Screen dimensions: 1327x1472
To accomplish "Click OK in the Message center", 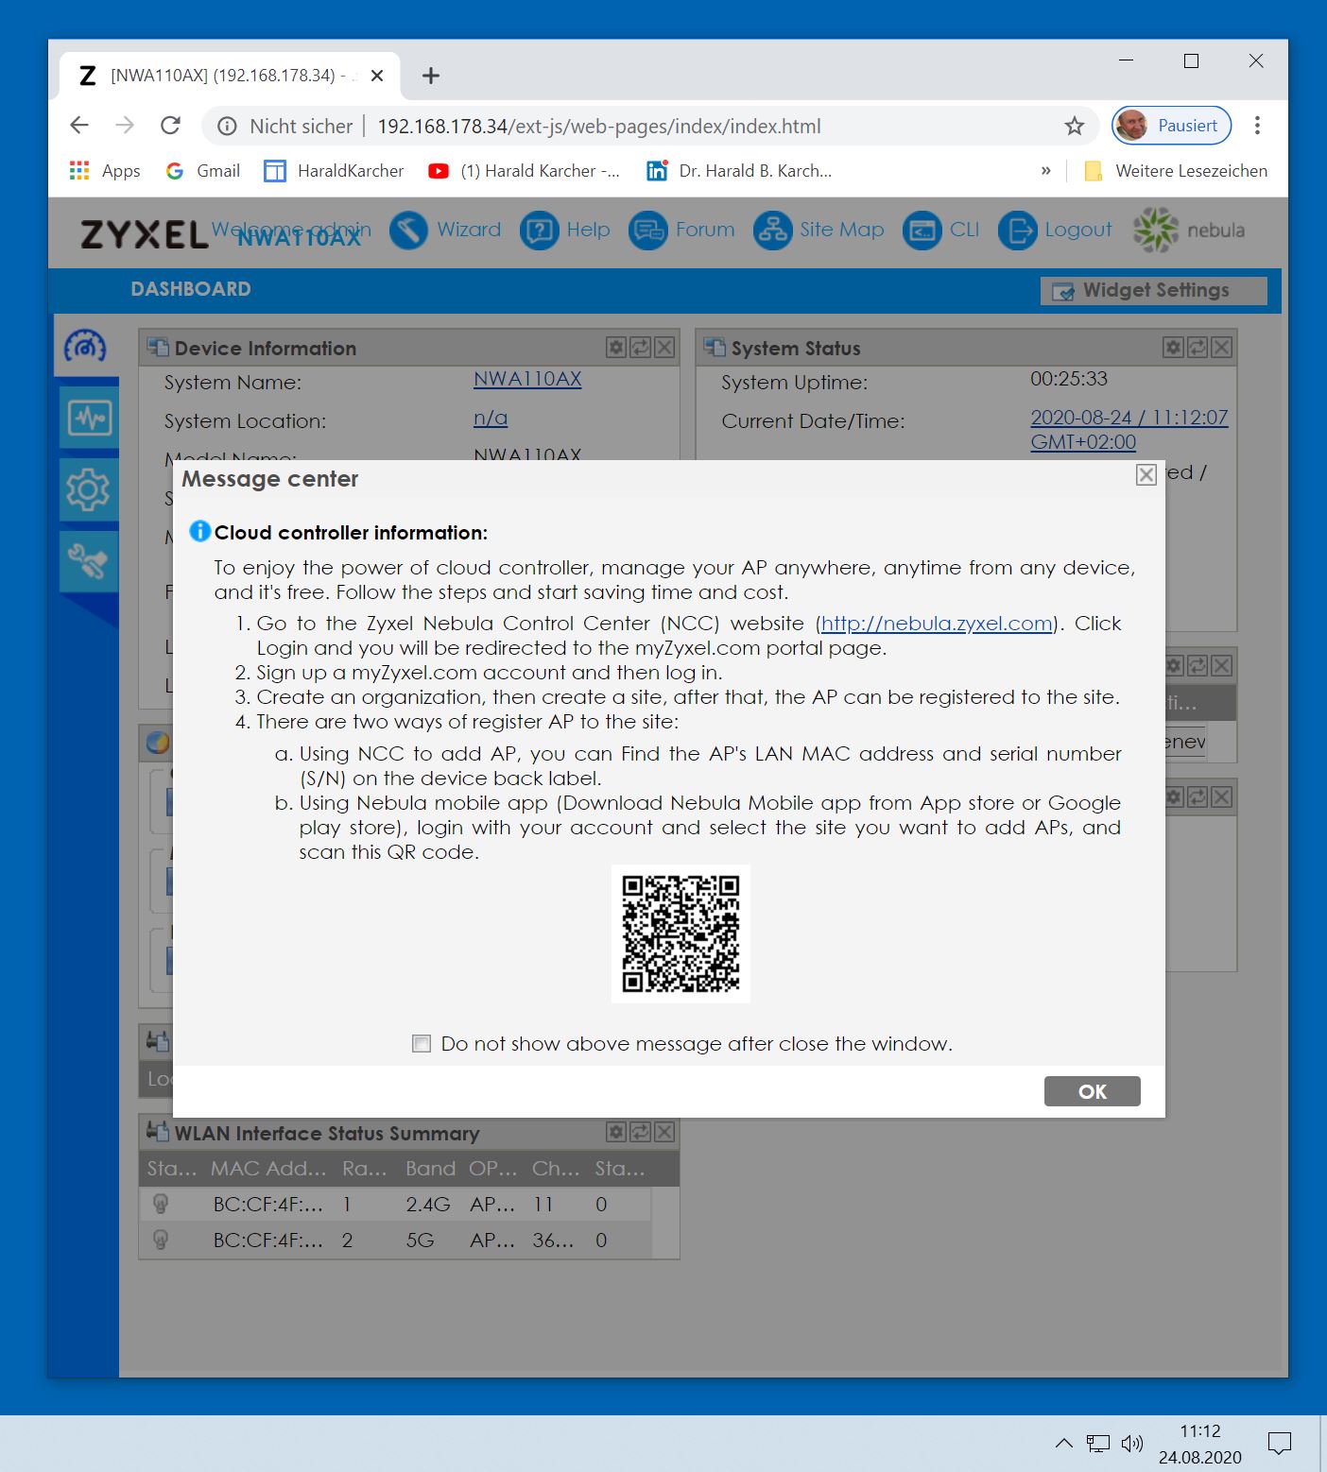I will 1092,1091.
